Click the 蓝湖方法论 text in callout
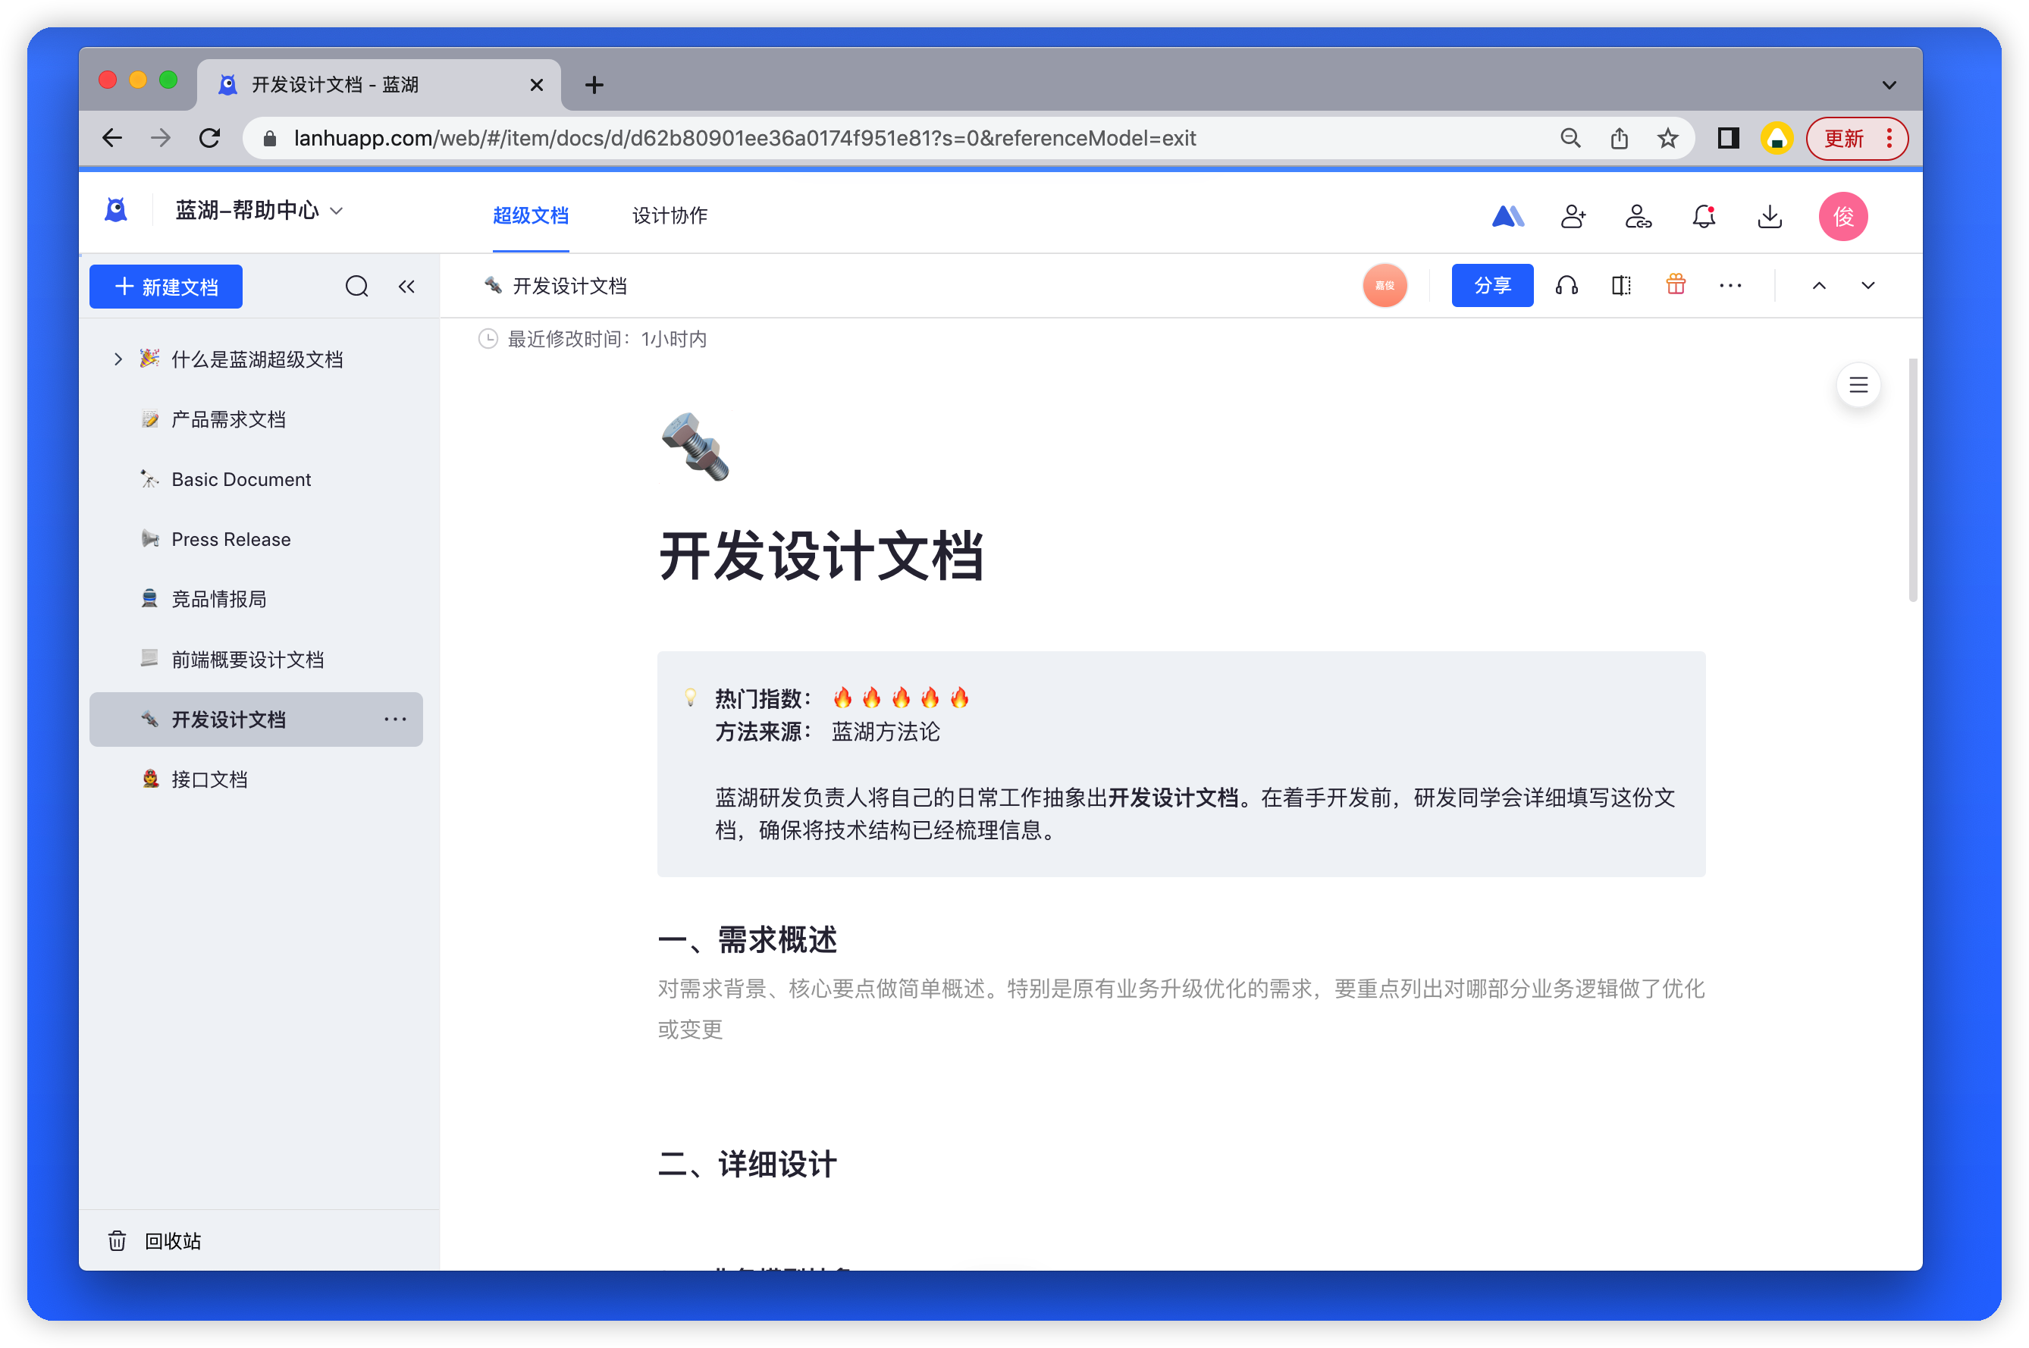This screenshot has width=2029, height=1348. pyautogui.click(x=886, y=732)
